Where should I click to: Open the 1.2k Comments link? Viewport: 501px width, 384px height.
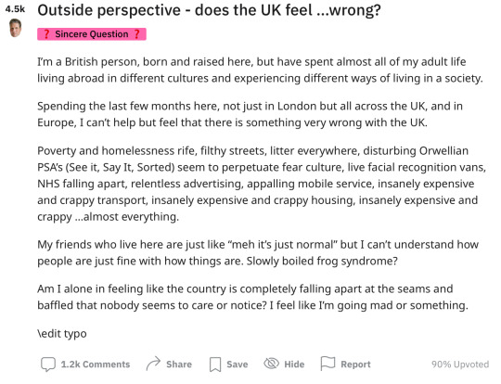96,365
